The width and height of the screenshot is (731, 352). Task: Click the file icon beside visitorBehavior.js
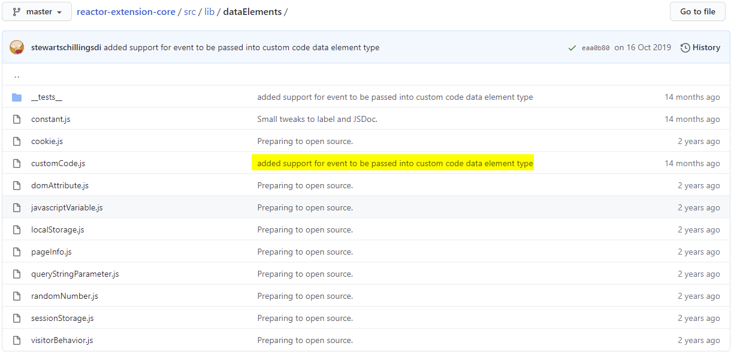pyautogui.click(x=17, y=341)
